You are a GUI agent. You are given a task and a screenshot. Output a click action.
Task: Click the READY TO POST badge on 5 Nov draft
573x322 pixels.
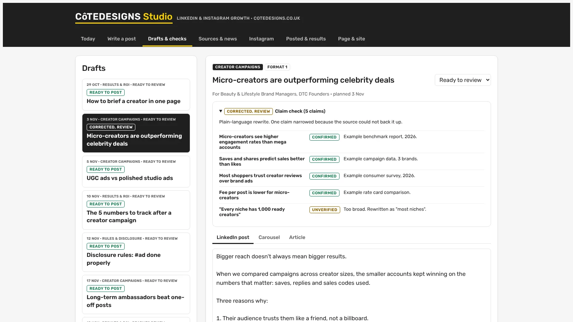[x=106, y=169]
